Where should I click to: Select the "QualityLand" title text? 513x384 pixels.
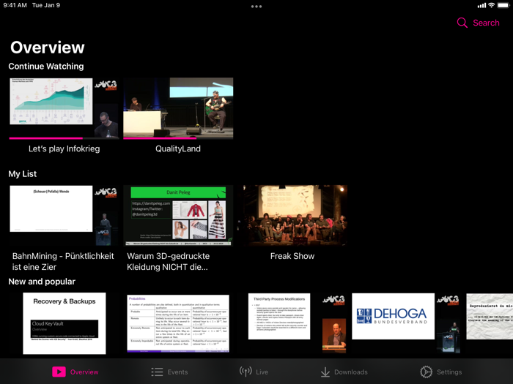coord(178,148)
